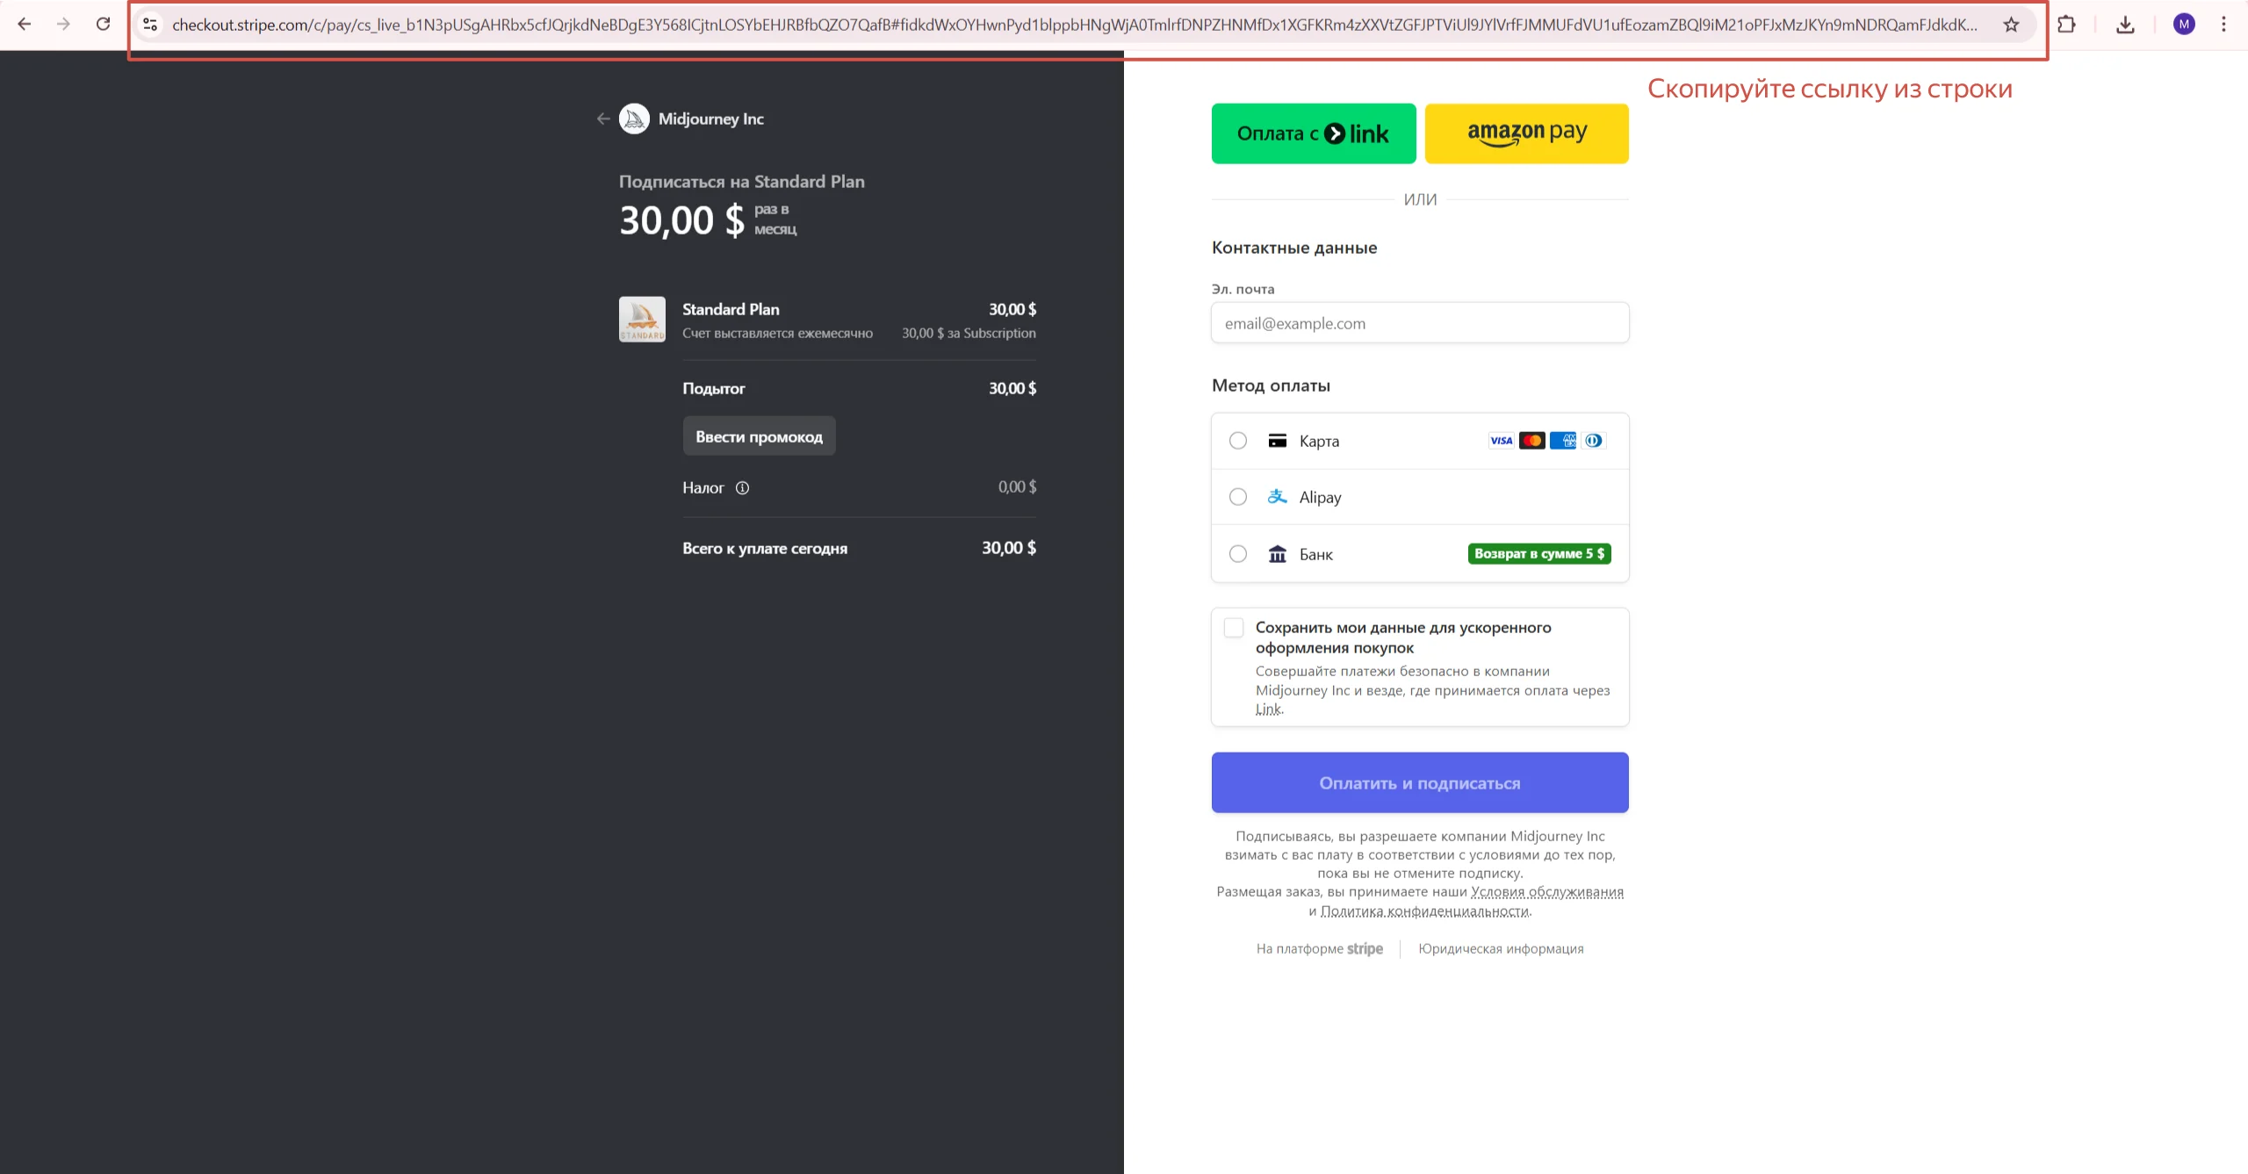The width and height of the screenshot is (2248, 1174).
Task: Pay using the Amazon Pay button
Action: (1526, 133)
